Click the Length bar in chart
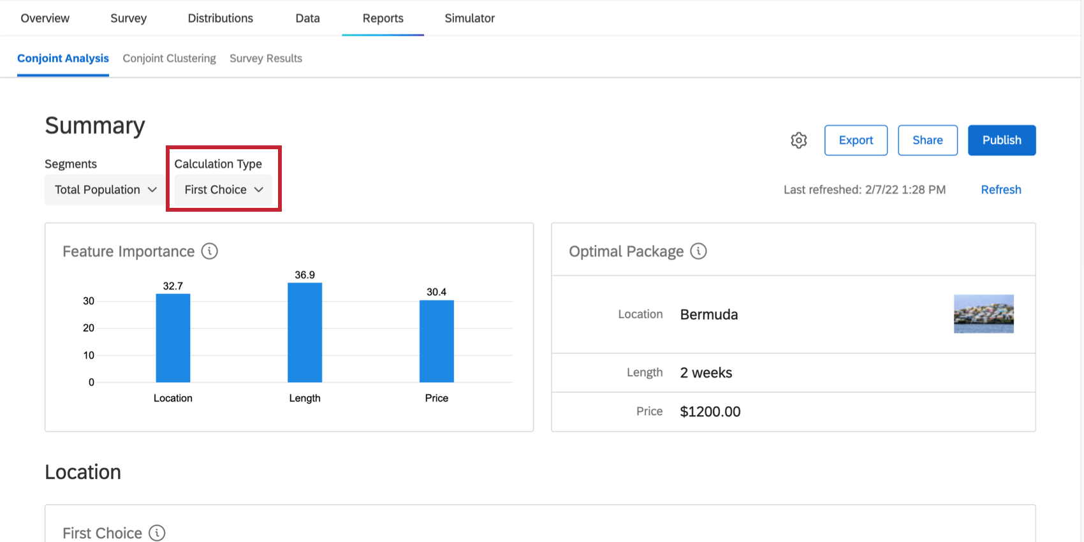This screenshot has width=1084, height=542. pyautogui.click(x=305, y=332)
